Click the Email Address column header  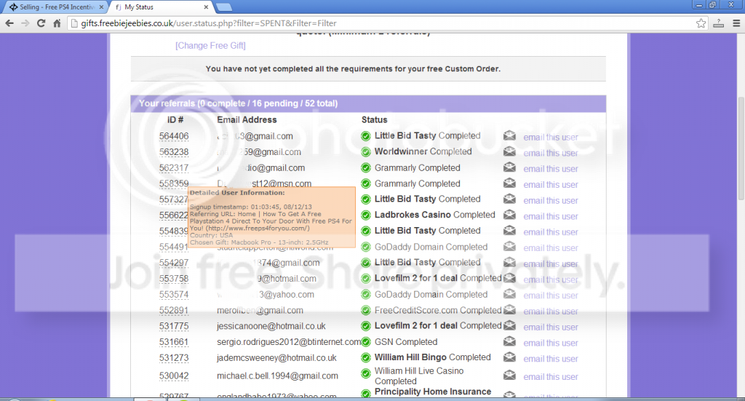click(247, 120)
